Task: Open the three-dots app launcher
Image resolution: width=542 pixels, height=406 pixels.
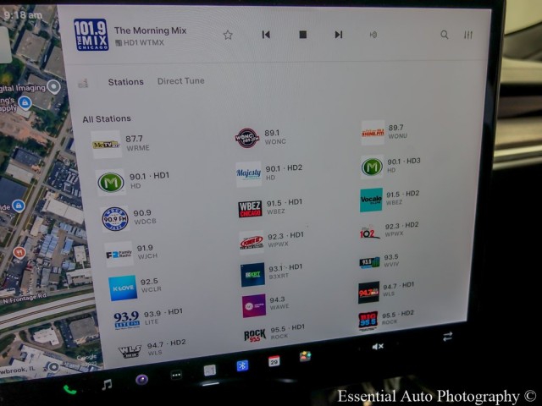Action: coord(176,375)
